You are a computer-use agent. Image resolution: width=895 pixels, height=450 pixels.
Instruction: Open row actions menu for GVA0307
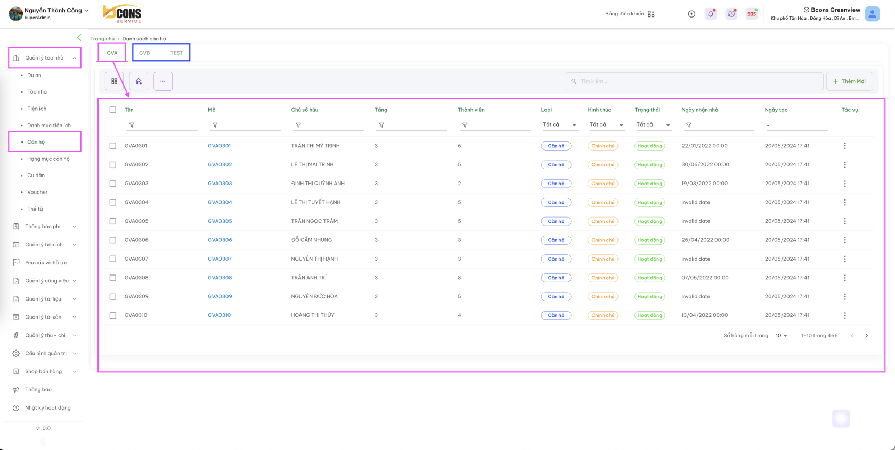tap(845, 259)
